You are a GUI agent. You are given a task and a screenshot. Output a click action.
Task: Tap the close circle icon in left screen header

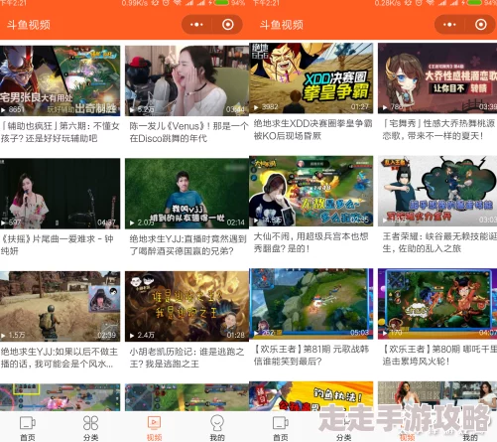(x=228, y=25)
